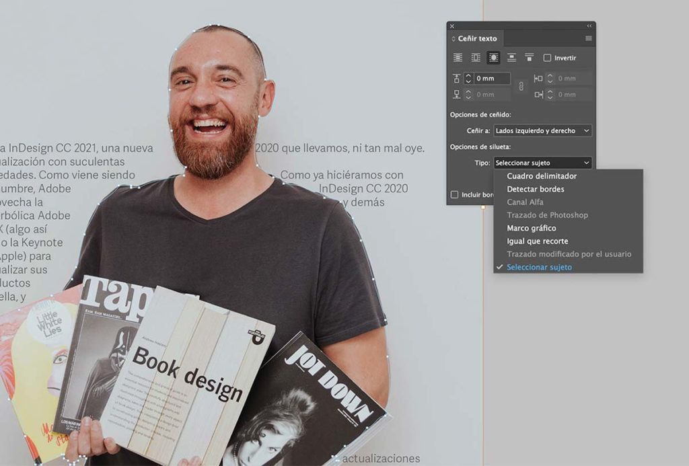Image resolution: width=689 pixels, height=466 pixels.
Task: Choose Trazado de Photoshop option
Action: [568, 215]
